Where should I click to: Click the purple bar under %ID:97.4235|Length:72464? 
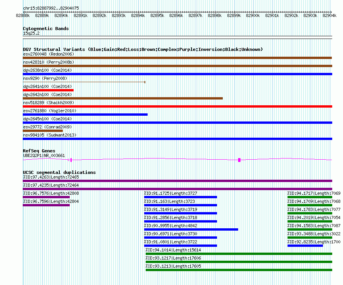(177, 189)
